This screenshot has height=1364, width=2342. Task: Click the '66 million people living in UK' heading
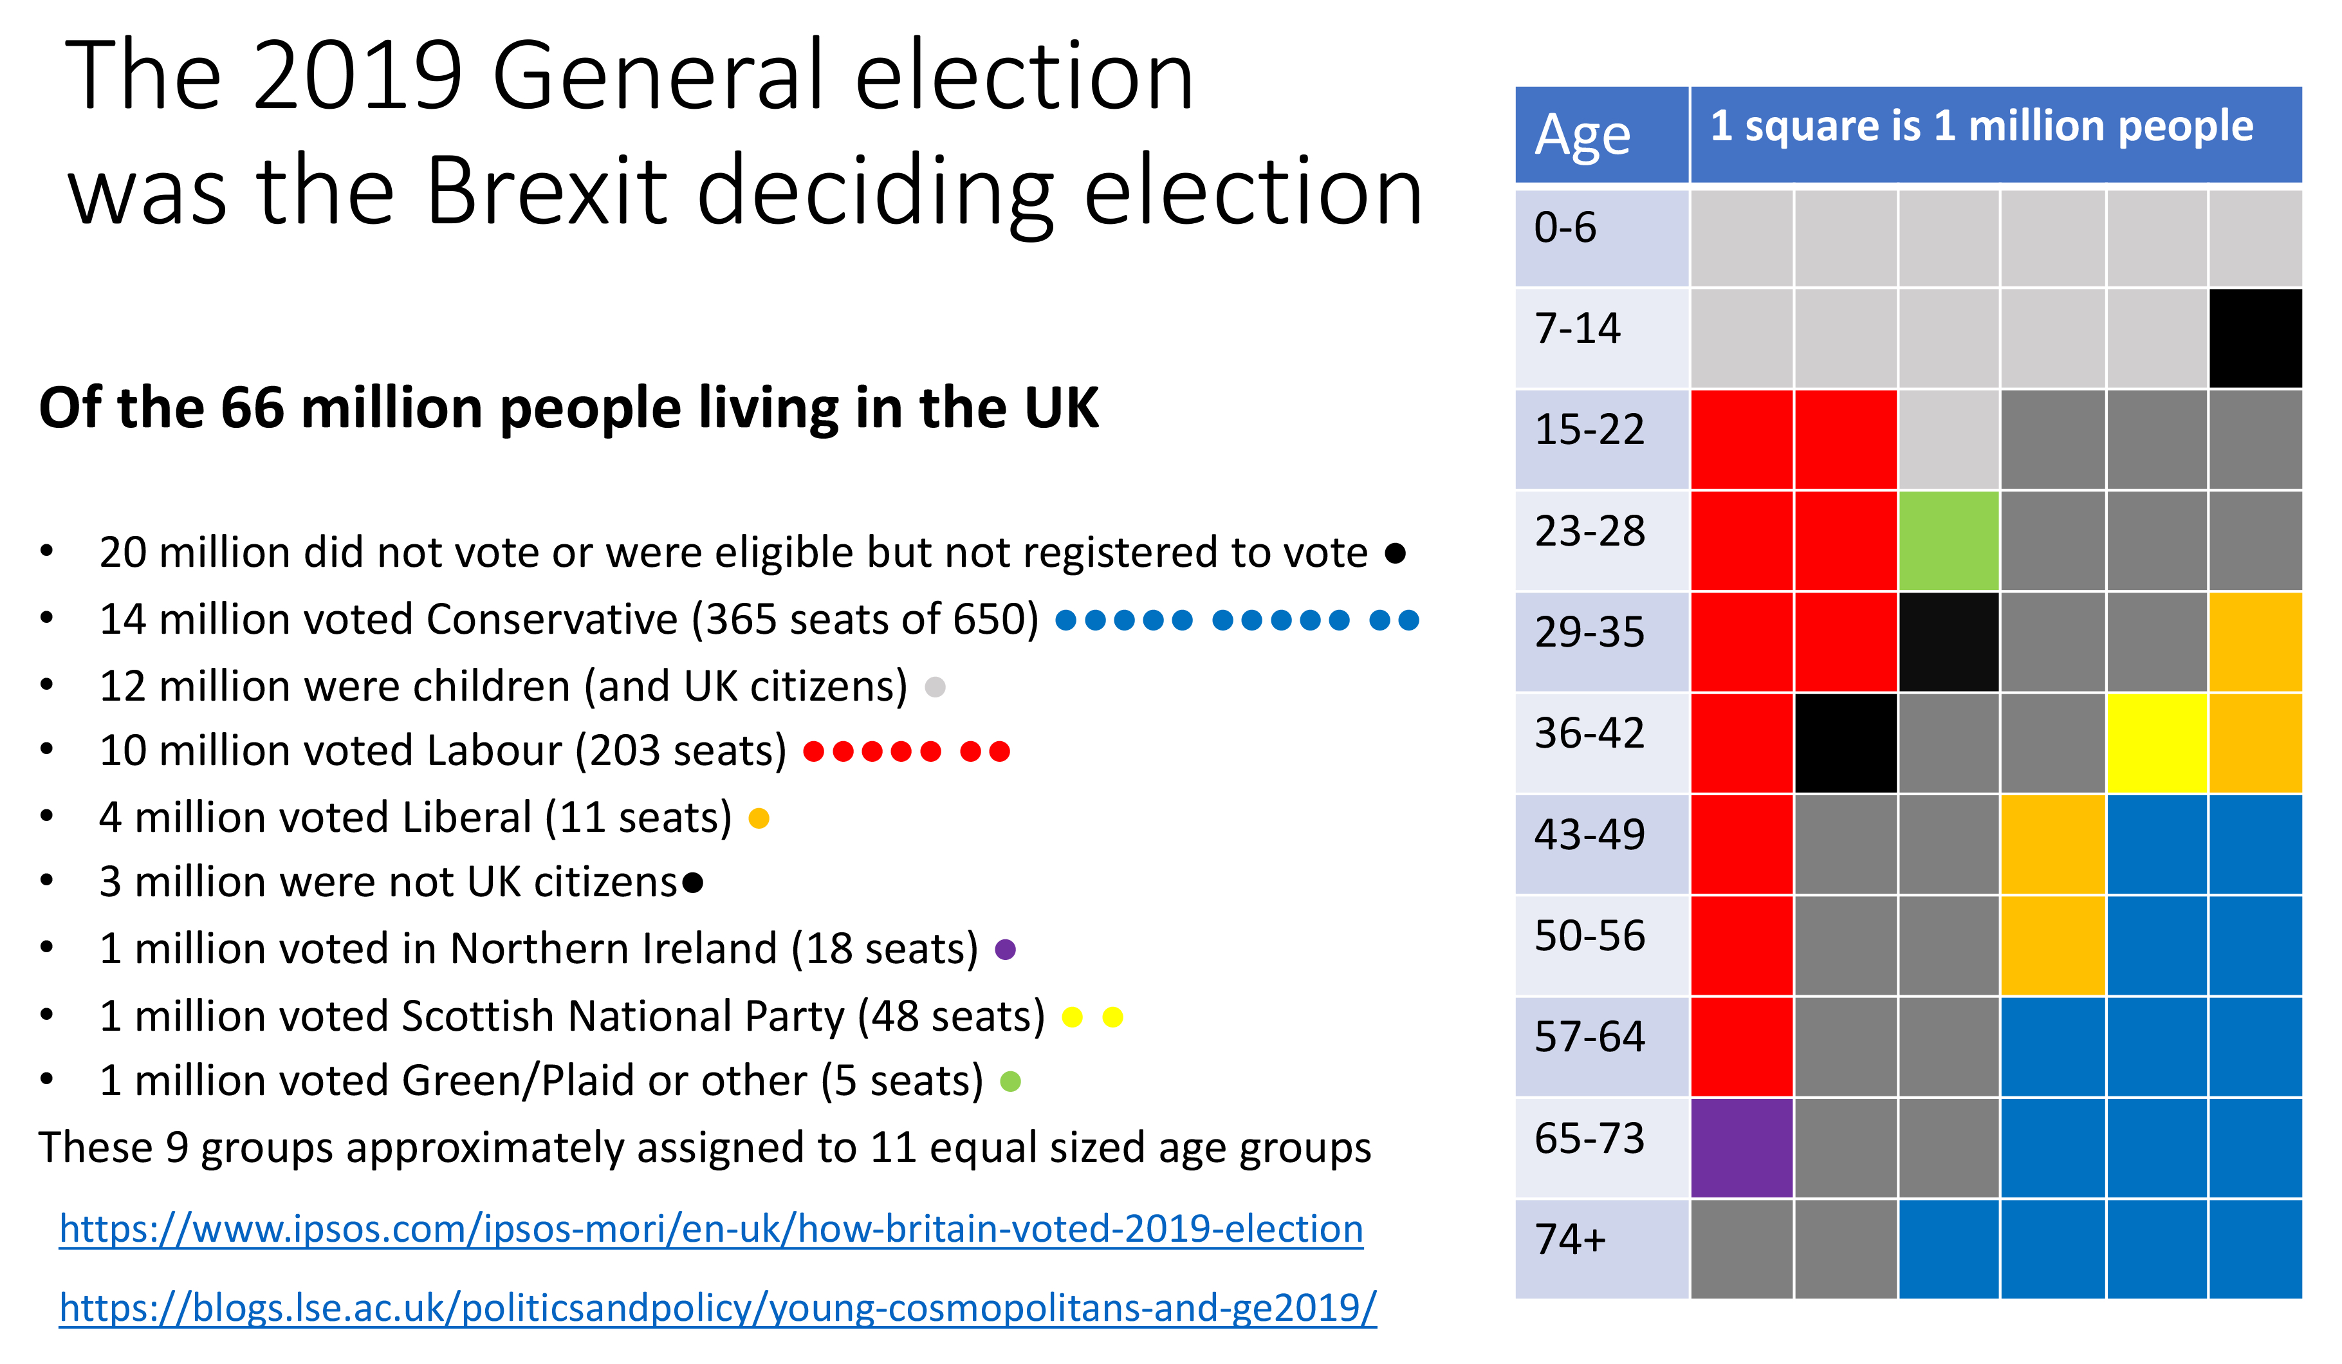tap(569, 408)
